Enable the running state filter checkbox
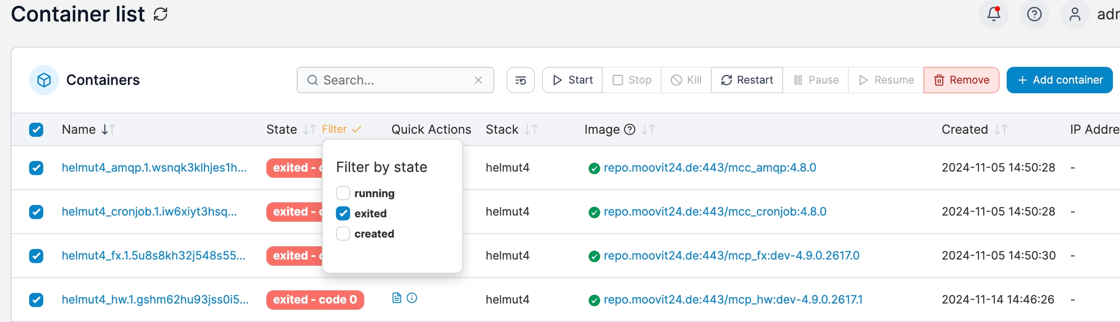The width and height of the screenshot is (1120, 322). tap(343, 193)
